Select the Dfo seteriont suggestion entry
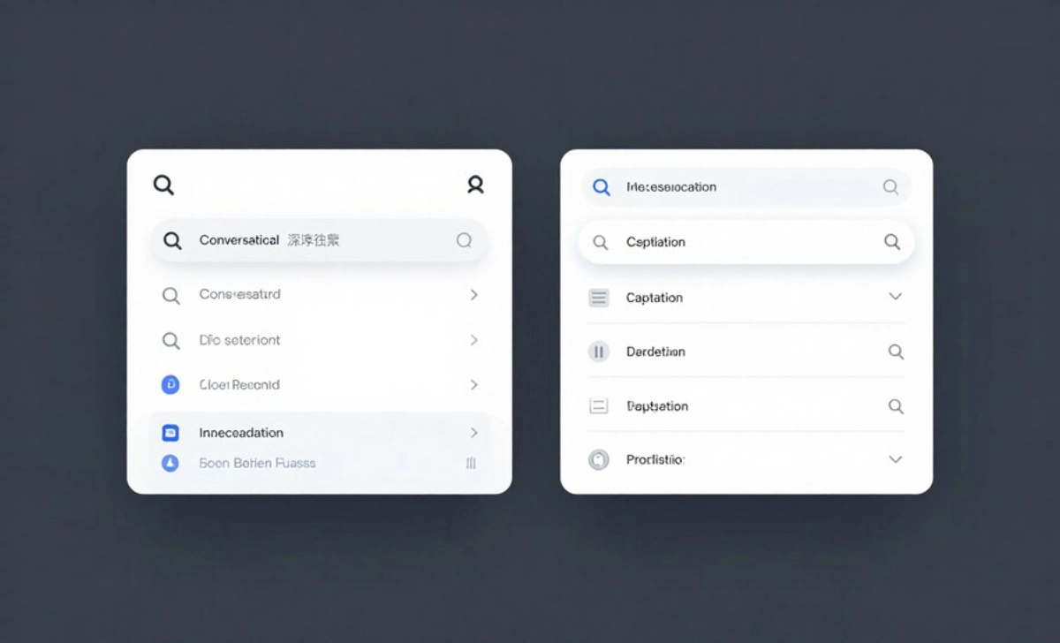1060x643 pixels. [x=238, y=340]
